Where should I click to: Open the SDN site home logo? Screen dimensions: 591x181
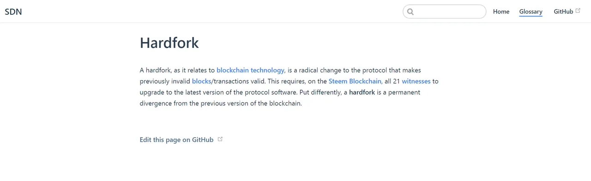coord(13,12)
